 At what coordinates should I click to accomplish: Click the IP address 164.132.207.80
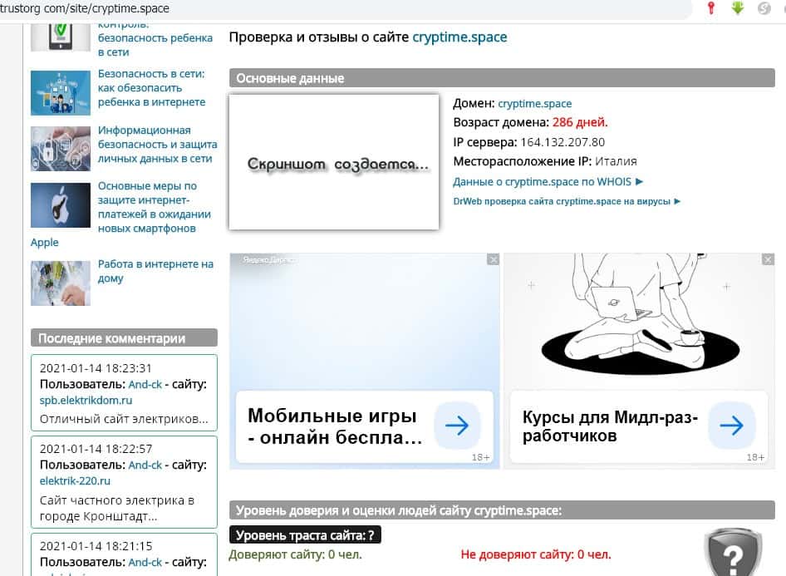[562, 142]
